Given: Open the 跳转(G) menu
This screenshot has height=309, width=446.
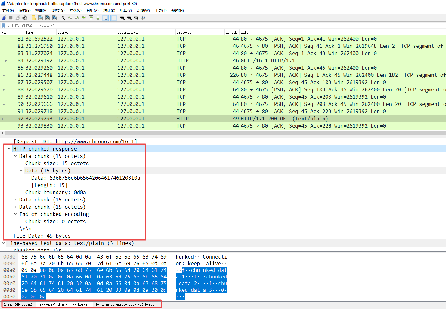Looking at the screenshot, I should (58, 11).
